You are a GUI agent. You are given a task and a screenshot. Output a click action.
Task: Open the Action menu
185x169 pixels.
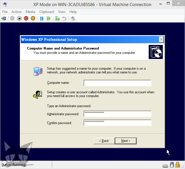point(16,12)
